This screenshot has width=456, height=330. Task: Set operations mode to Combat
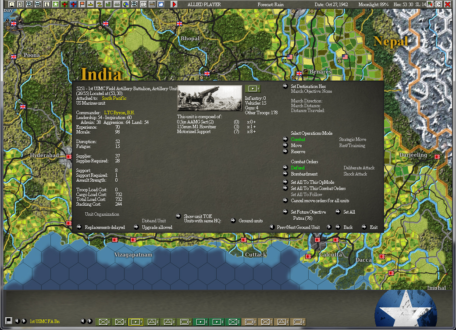tap(298, 139)
